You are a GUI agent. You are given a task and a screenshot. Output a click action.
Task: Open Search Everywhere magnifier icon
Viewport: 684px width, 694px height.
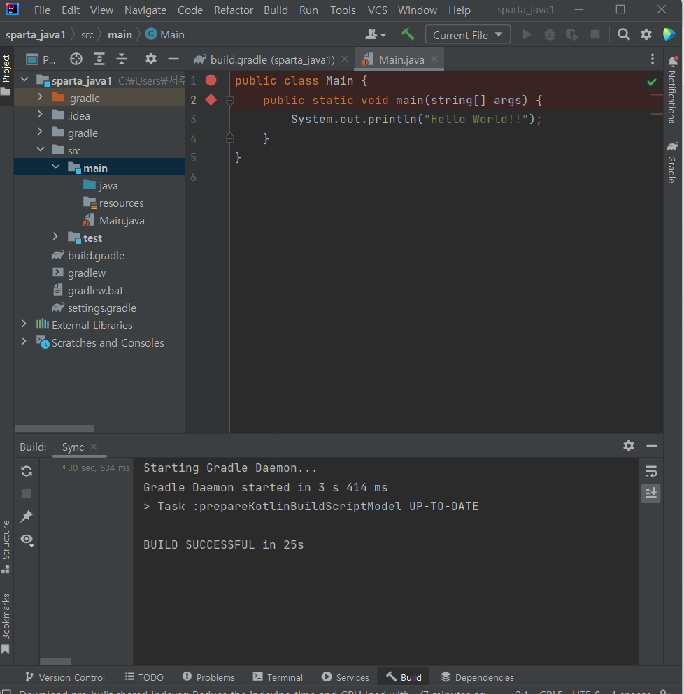click(623, 34)
